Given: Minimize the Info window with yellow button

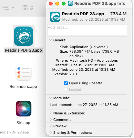Looking at the screenshot, I should tap(57, 4).
